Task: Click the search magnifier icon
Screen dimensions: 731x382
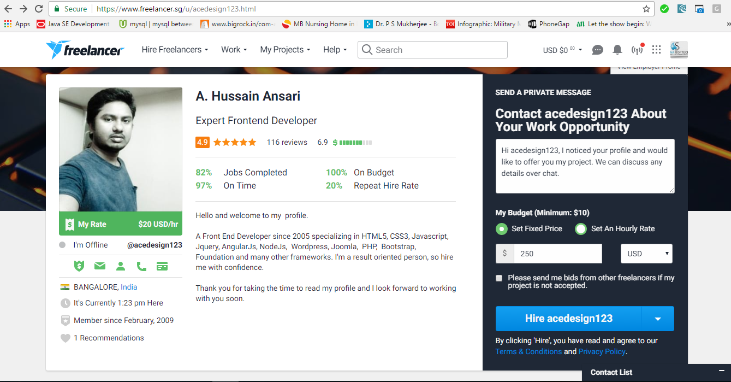Action: tap(367, 50)
